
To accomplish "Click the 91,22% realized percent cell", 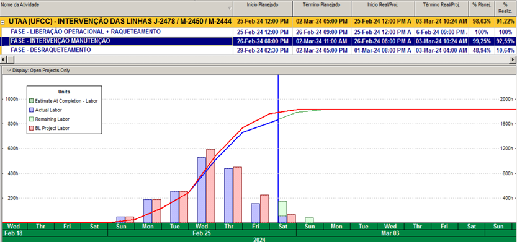I will (506, 22).
